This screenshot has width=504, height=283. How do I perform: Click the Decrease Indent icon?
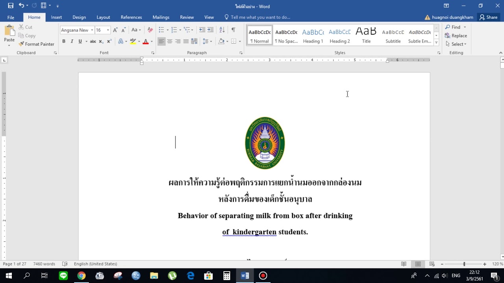point(202,30)
